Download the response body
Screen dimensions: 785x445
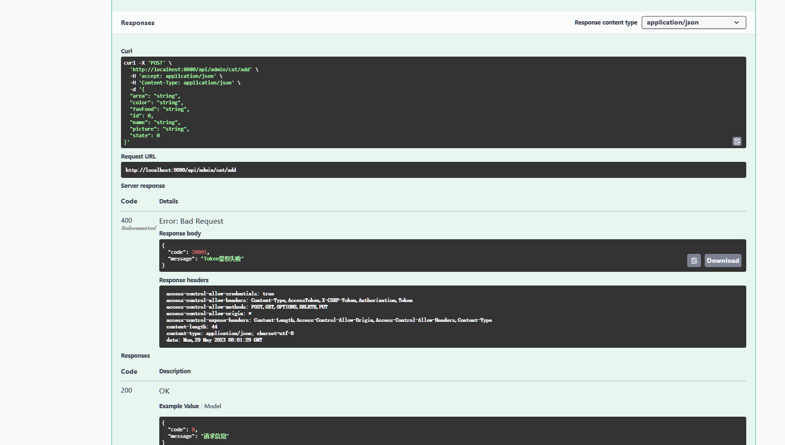723,260
